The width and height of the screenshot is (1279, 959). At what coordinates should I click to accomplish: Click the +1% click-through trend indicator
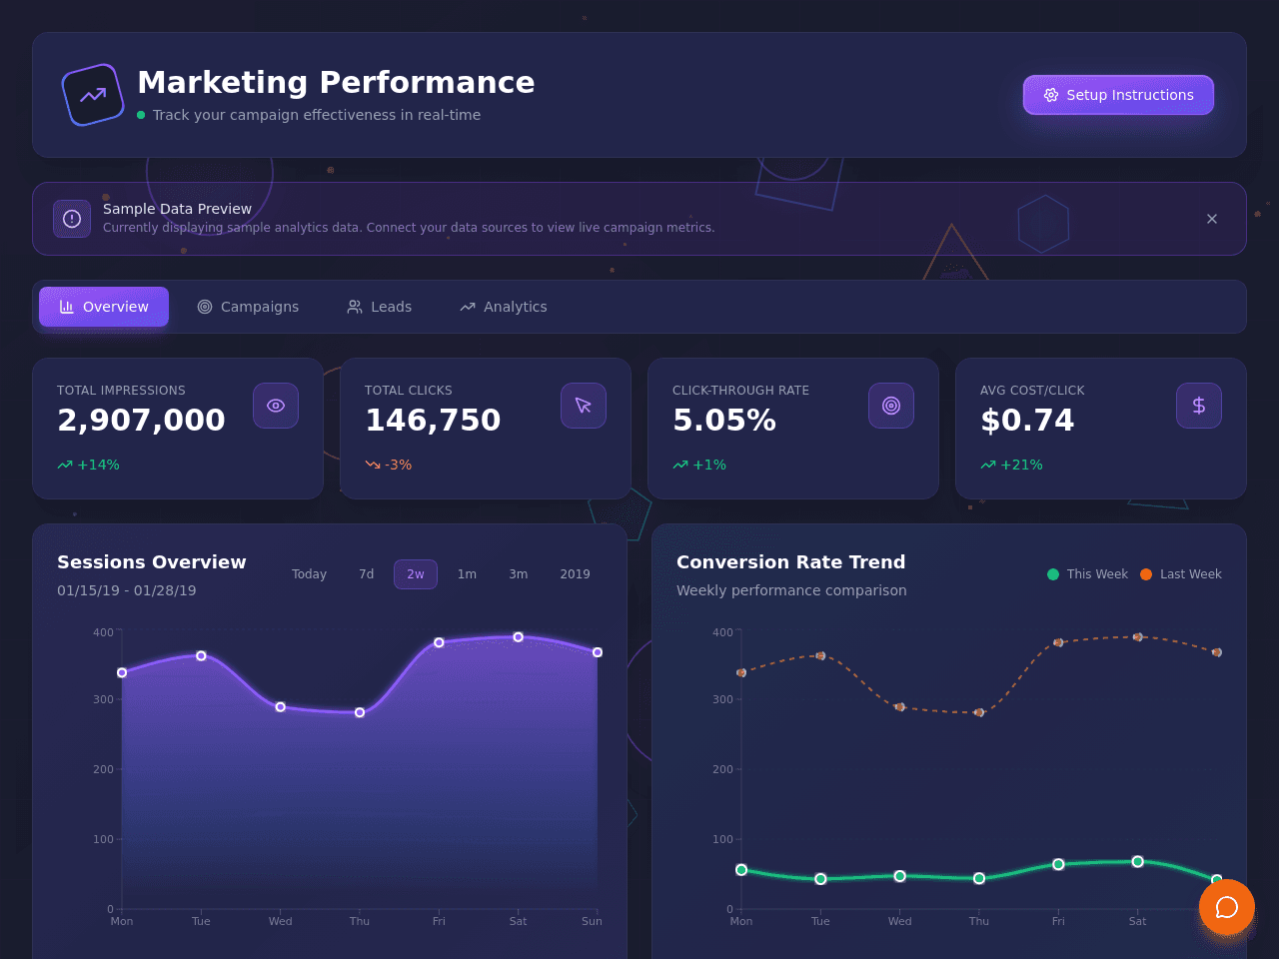coord(699,465)
